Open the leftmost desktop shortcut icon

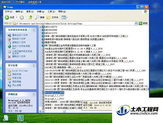pyautogui.click(x=6, y=118)
